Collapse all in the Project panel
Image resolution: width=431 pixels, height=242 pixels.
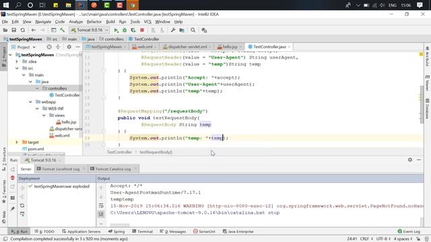[x=58, y=47]
